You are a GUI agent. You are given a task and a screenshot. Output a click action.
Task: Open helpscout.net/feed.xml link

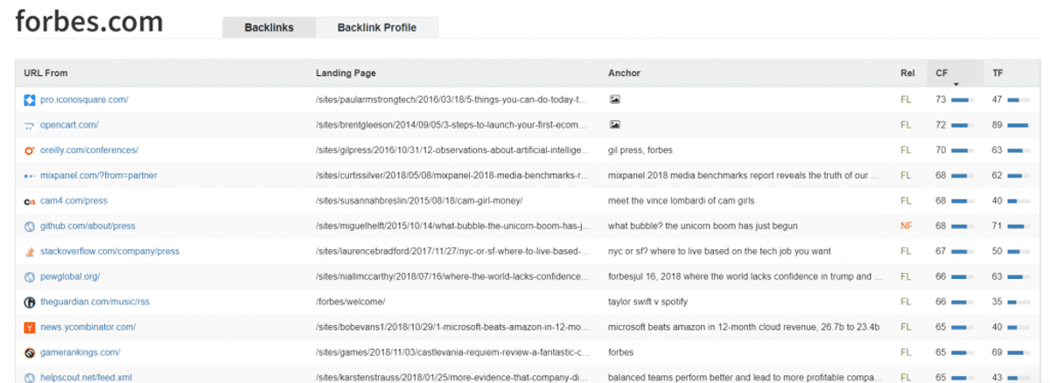(87, 378)
